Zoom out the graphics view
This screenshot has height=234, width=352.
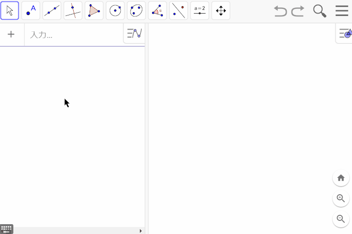[x=341, y=219]
